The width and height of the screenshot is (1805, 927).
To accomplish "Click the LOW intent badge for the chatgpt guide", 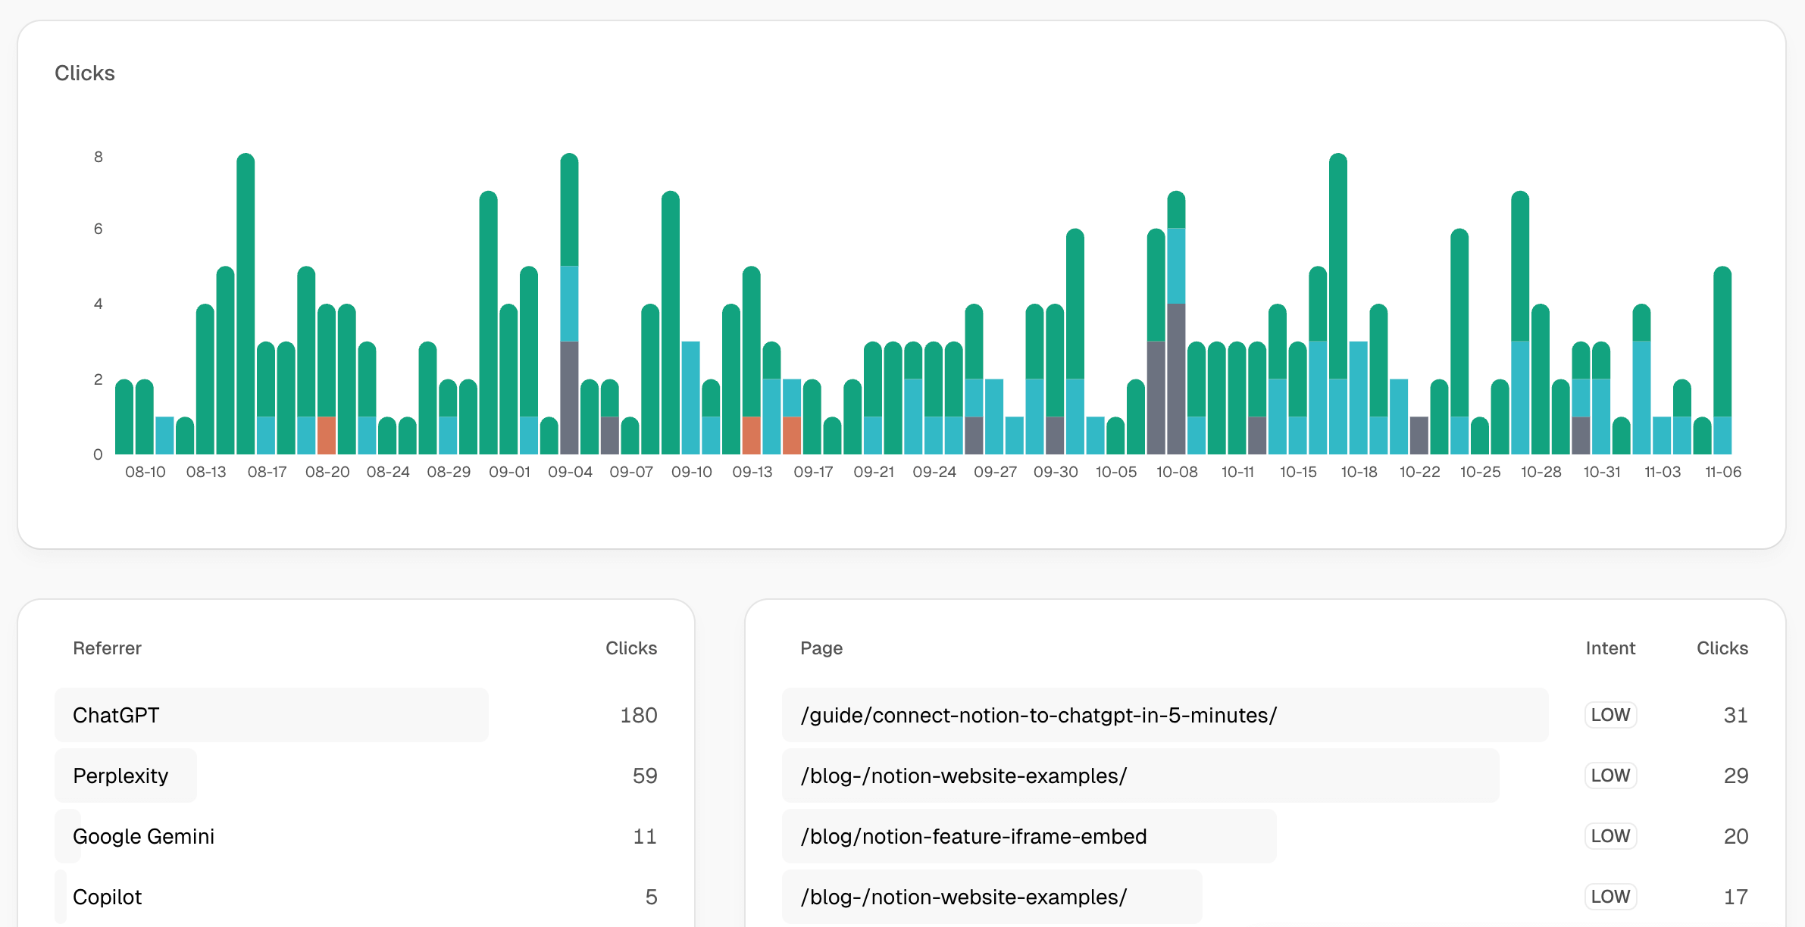I will 1610,715.
